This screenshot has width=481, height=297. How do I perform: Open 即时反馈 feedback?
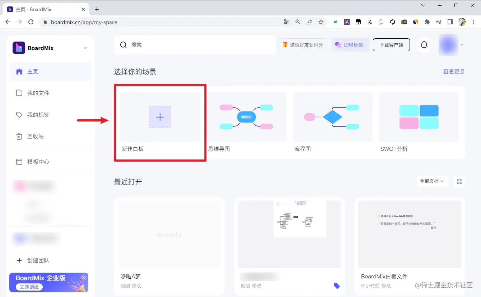coord(350,45)
